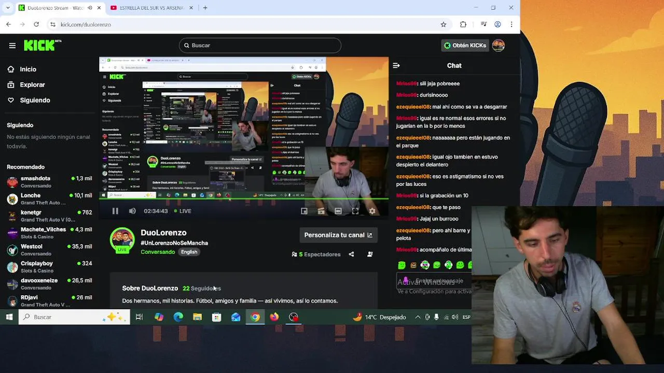
Task: Bookmark this page with the star
Action: pyautogui.click(x=444, y=24)
